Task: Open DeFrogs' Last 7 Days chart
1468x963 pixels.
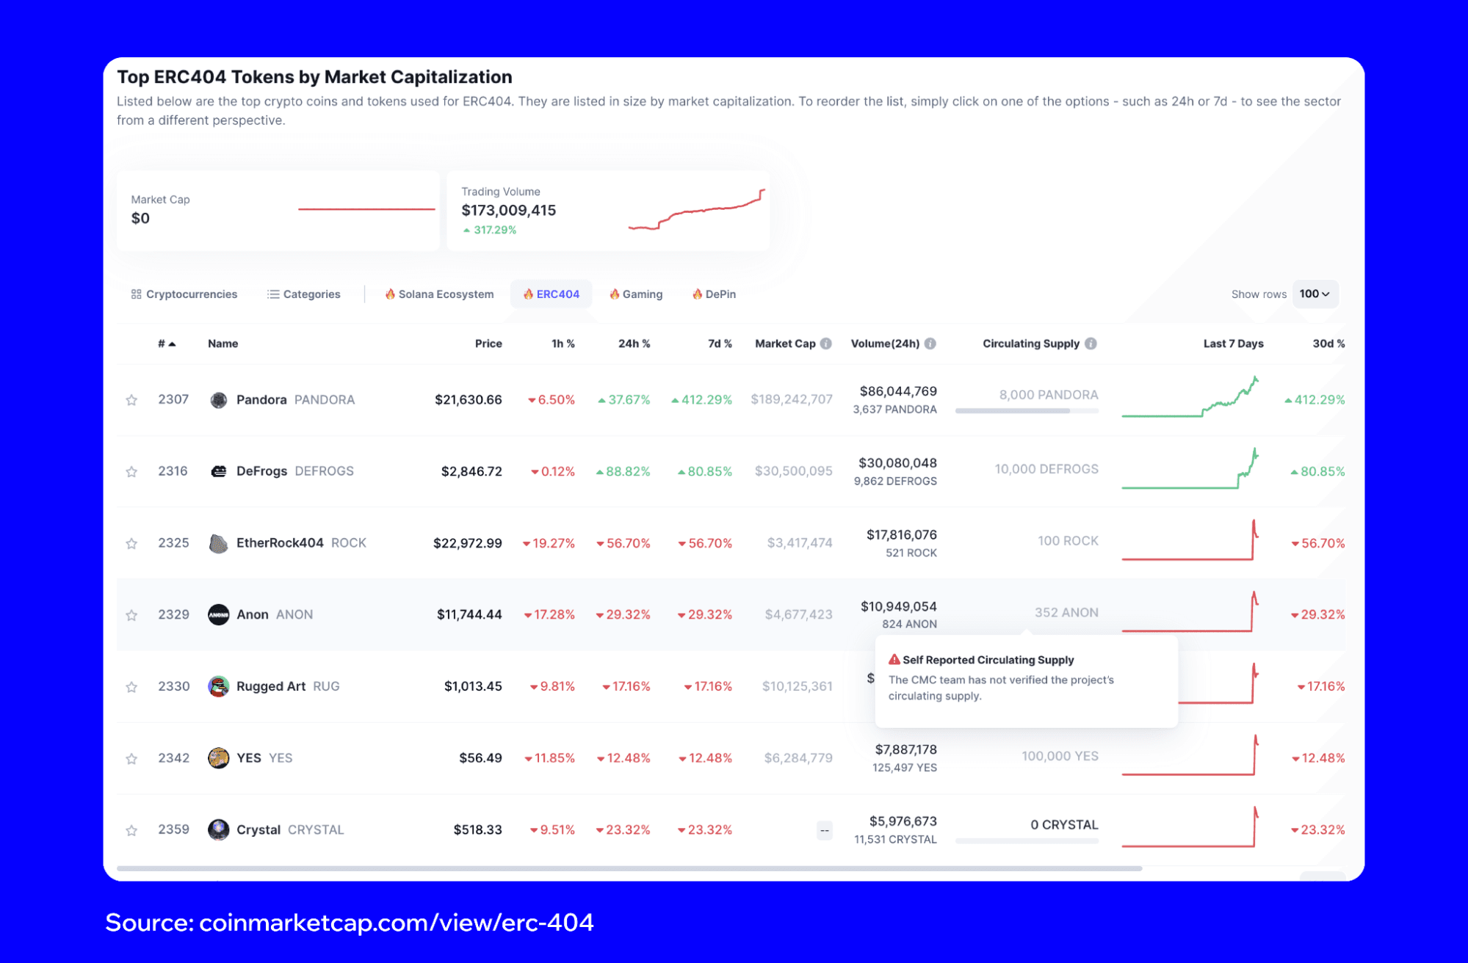Action: coord(1190,468)
